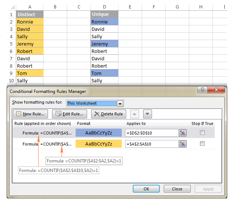
Task: Click the range selector icon for =$A$2:$A$10
Action: [182, 144]
